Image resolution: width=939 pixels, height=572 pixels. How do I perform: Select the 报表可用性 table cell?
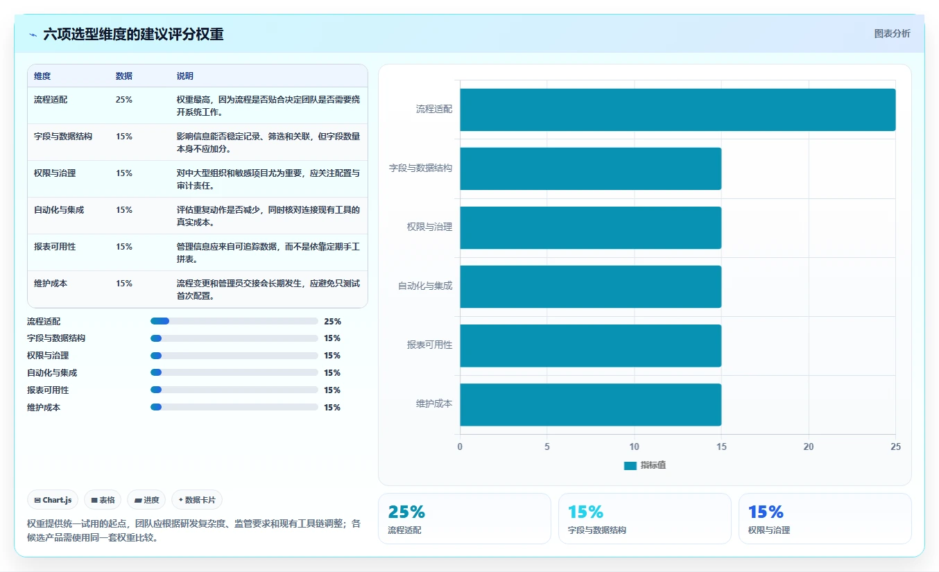[x=69, y=252]
